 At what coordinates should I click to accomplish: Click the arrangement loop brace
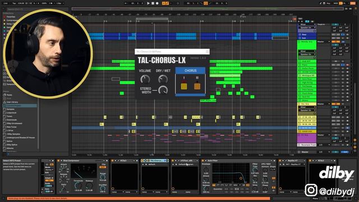pos(152,19)
